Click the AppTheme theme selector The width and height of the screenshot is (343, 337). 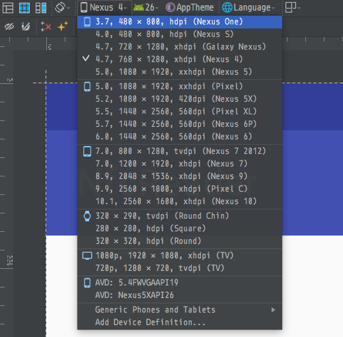coord(190,8)
